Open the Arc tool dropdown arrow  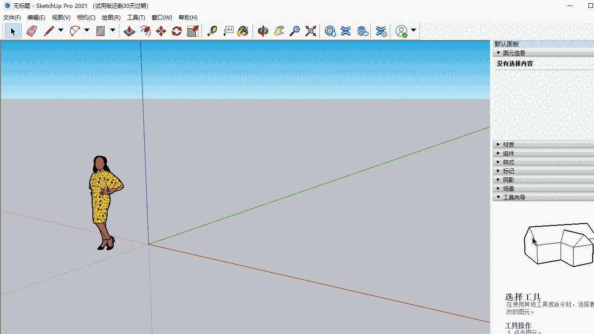point(86,31)
